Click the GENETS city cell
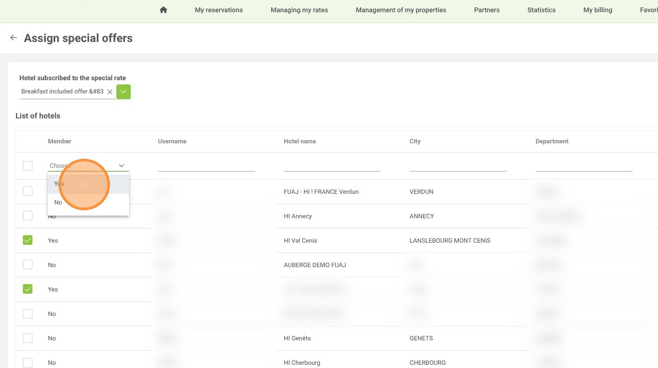This screenshot has height=368, width=658. coord(421,338)
